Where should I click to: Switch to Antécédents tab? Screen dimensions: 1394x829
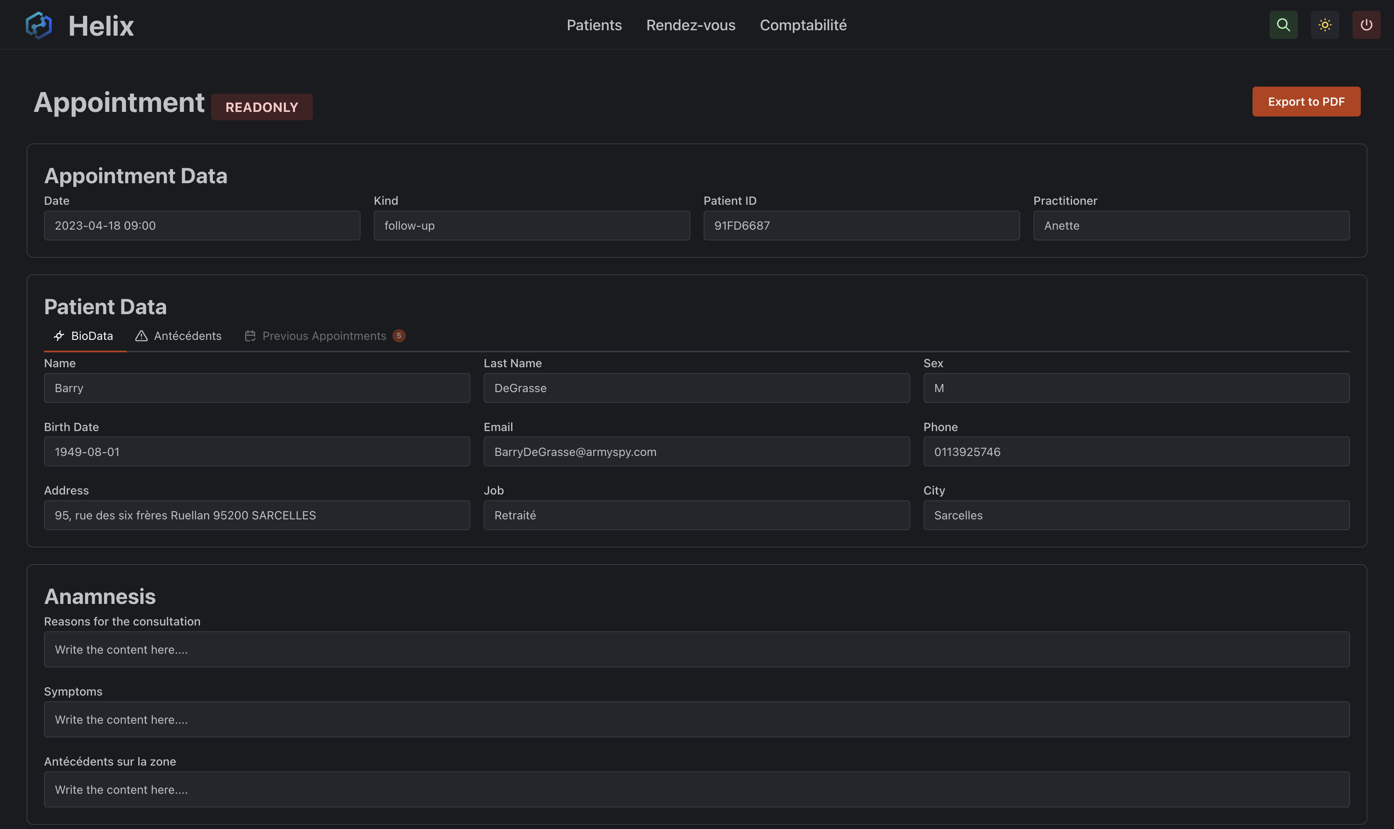point(187,336)
